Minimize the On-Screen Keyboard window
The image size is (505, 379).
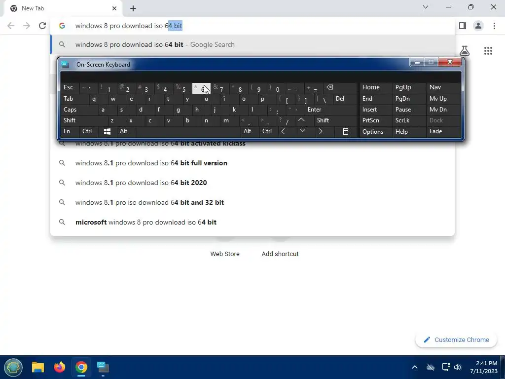(417, 62)
